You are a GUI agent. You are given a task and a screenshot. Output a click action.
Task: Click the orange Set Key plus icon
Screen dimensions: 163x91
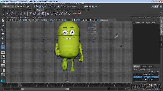click(x=75, y=14)
